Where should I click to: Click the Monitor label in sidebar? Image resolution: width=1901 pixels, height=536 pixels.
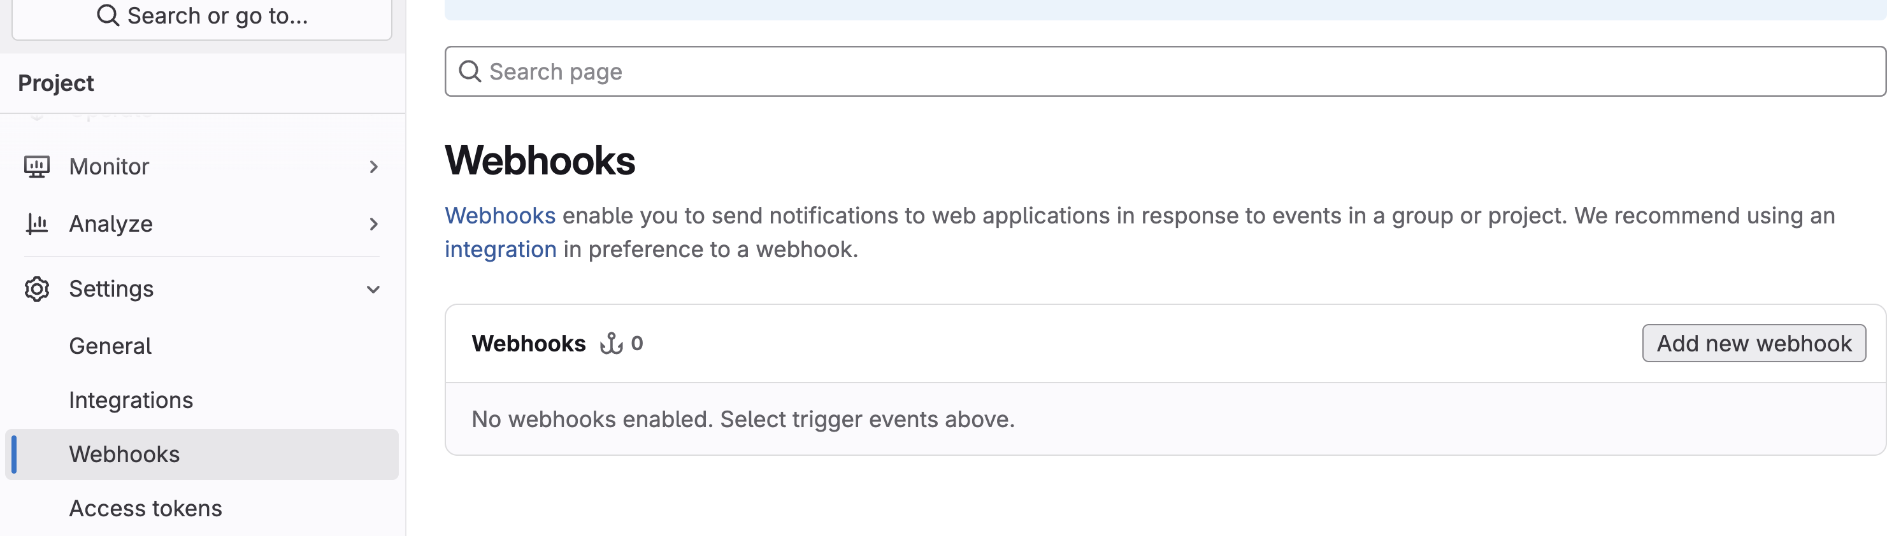tap(109, 167)
